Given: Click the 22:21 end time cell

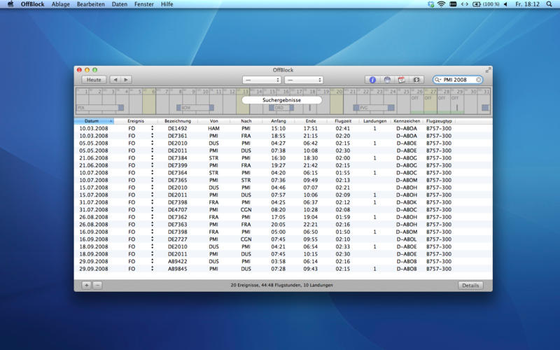Looking at the screenshot, I should pos(310,224).
